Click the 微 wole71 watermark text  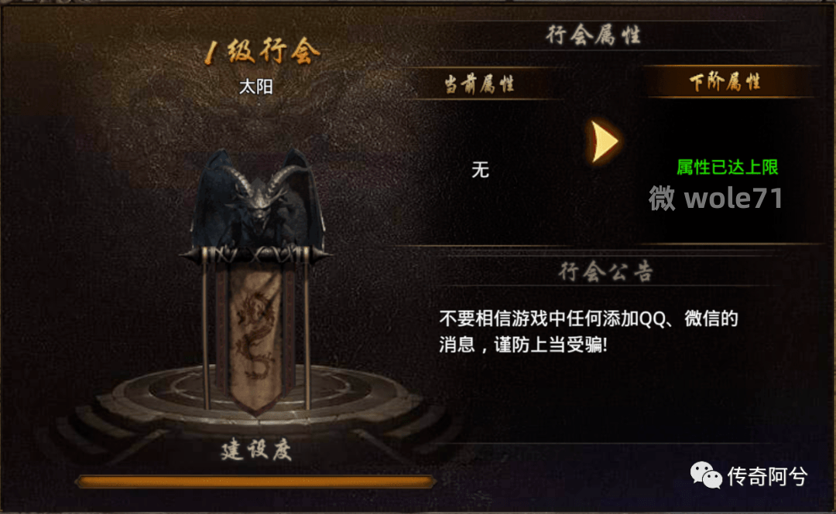click(x=715, y=198)
